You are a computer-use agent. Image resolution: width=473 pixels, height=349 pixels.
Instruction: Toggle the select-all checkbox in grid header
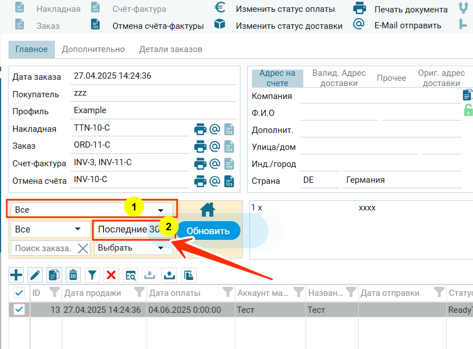[x=19, y=292]
